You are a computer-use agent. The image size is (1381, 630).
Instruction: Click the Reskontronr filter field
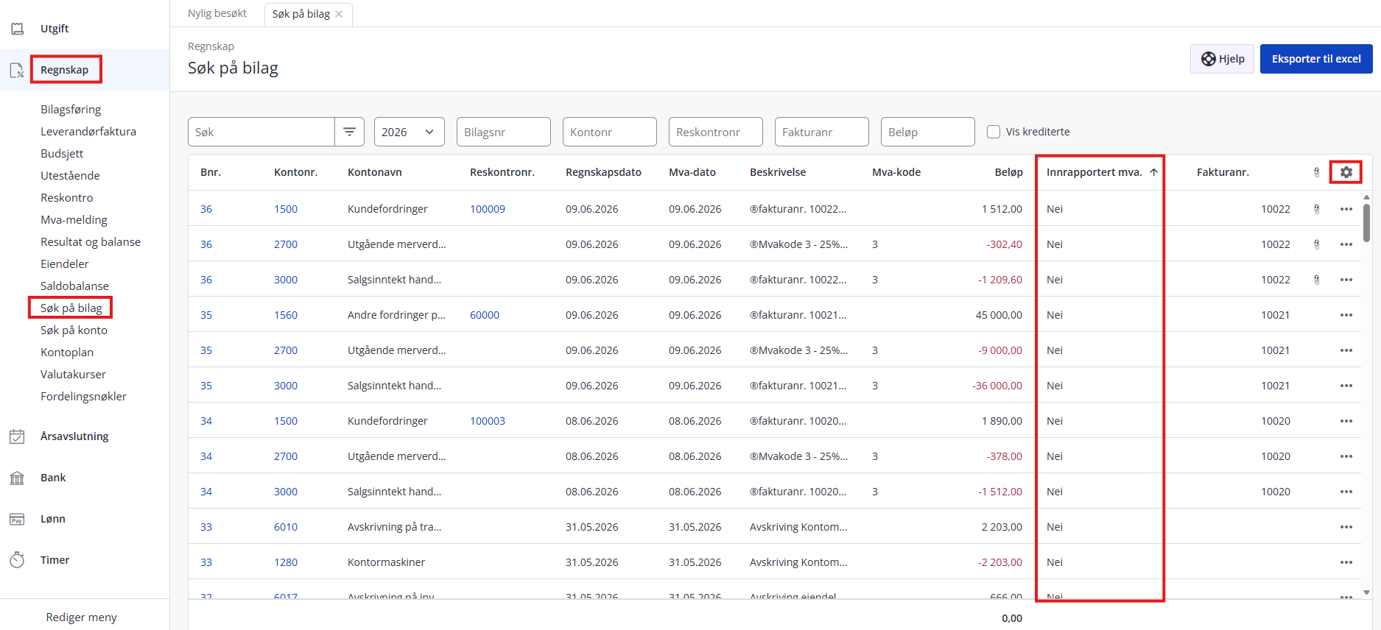(716, 132)
